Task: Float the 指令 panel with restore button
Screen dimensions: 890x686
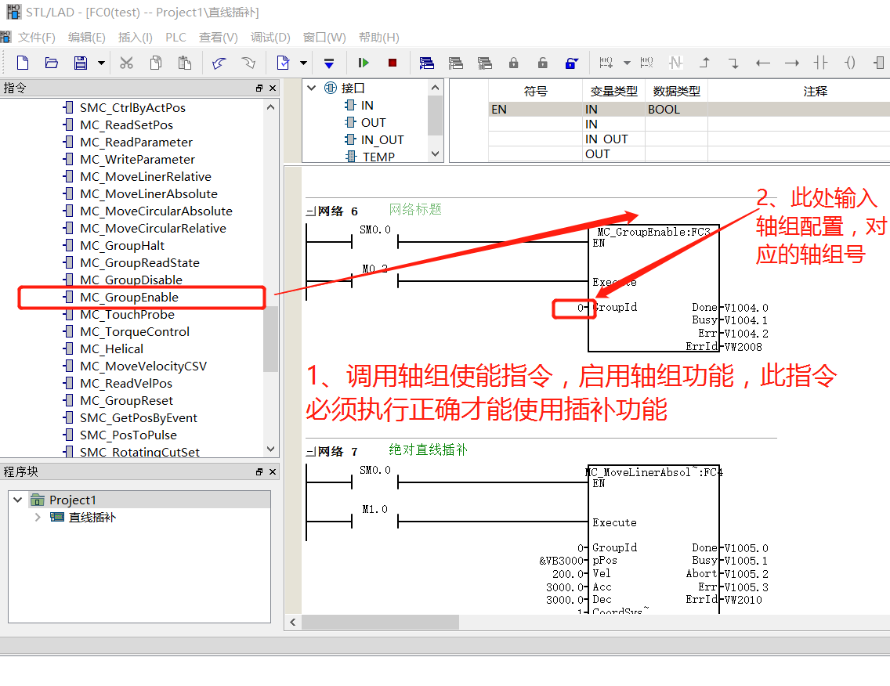Action: coord(259,88)
